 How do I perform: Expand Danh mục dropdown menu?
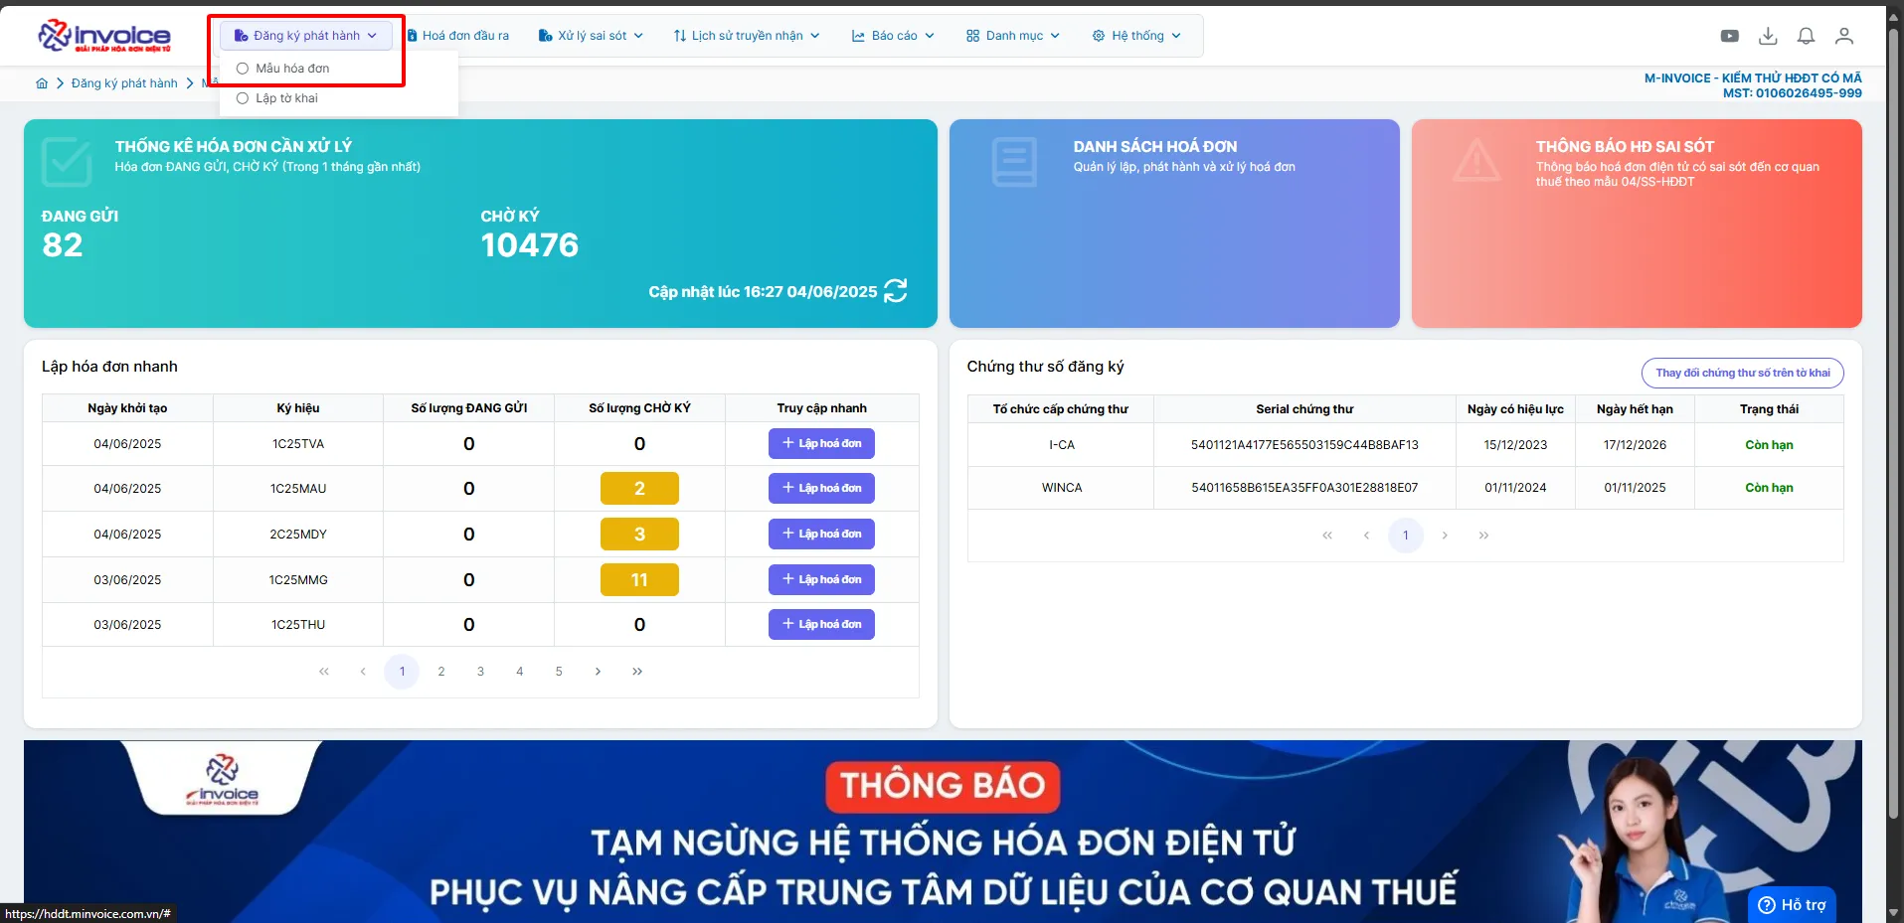click(1012, 36)
